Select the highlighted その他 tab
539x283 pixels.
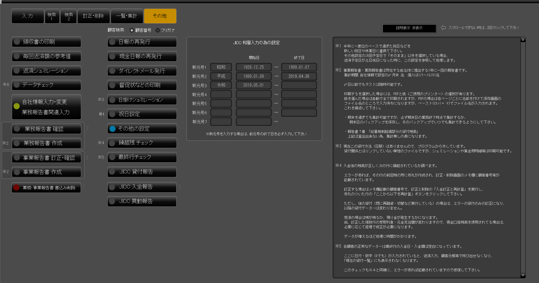tap(160, 16)
